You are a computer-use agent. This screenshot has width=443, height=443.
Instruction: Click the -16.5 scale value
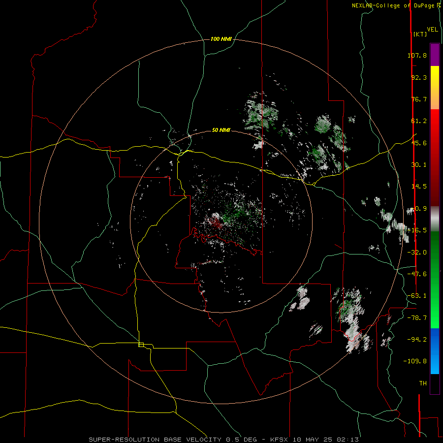click(417, 230)
